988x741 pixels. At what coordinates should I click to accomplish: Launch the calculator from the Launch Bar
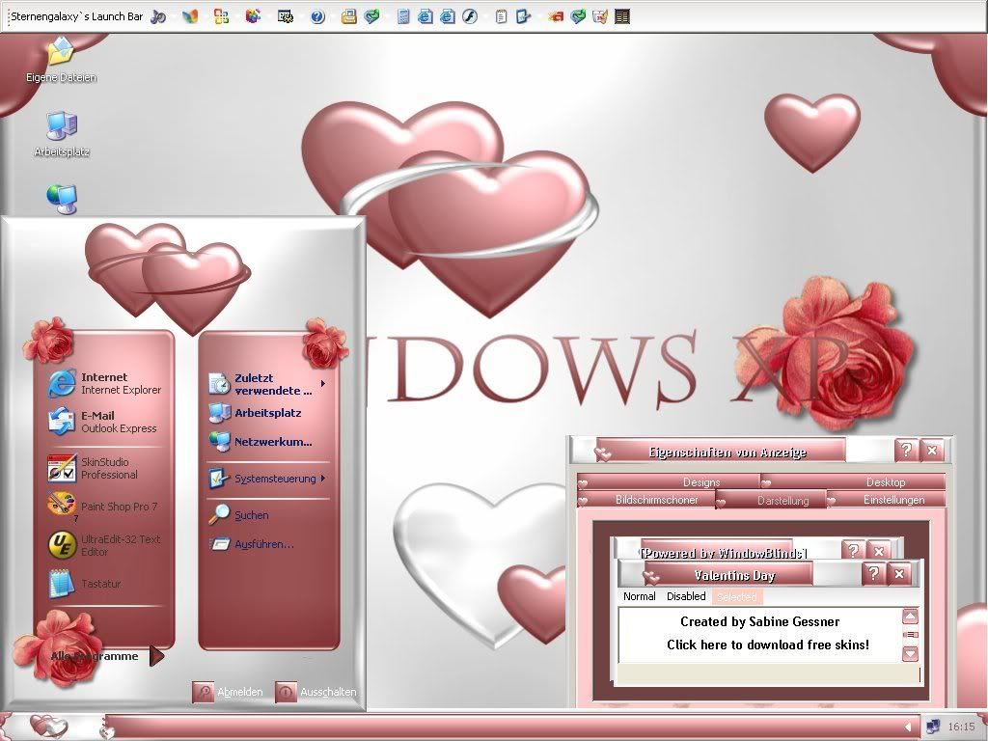[x=403, y=16]
